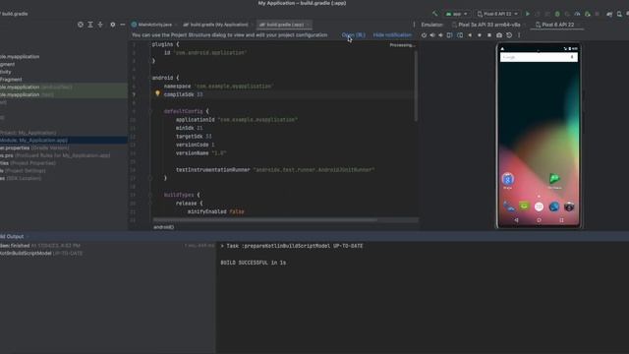Open the Camera app in emulator dock
The image size is (629, 354).
(x=569, y=206)
